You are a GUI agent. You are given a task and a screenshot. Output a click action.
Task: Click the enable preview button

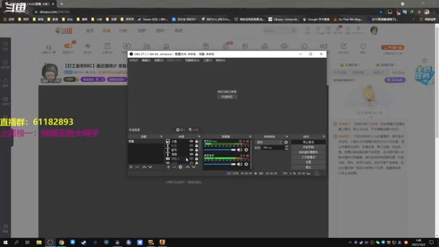pyautogui.click(x=227, y=97)
